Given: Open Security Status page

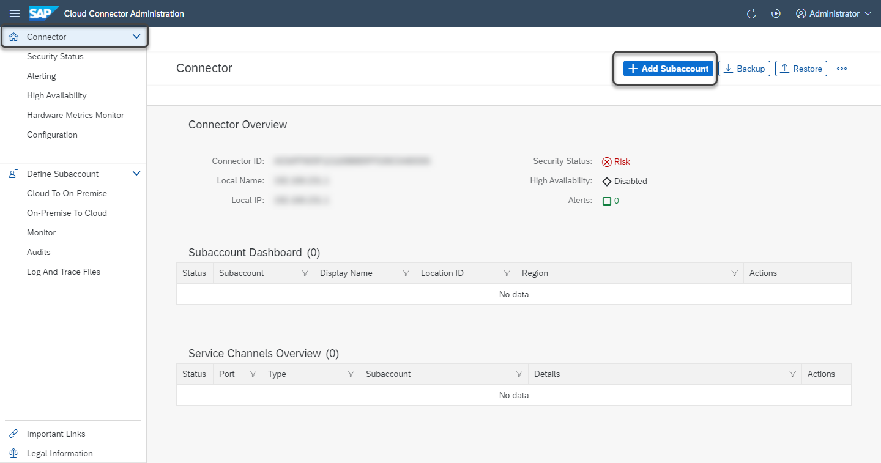Looking at the screenshot, I should (x=55, y=56).
